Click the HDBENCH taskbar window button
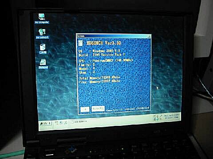Viewport: 213px width, 159px height. [79, 121]
